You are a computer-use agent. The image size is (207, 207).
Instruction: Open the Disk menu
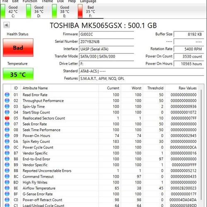[x=60, y=1]
